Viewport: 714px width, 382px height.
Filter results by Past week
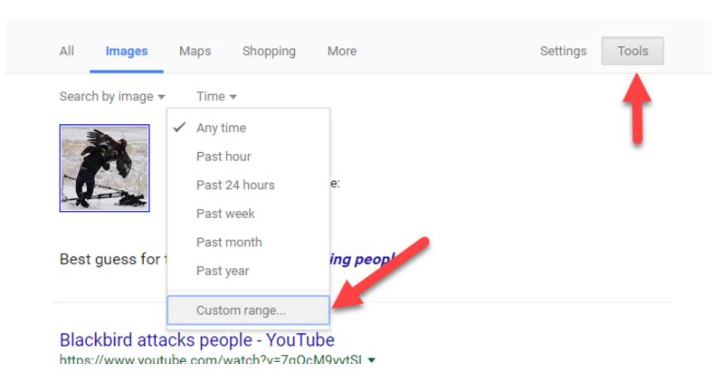coord(225,214)
